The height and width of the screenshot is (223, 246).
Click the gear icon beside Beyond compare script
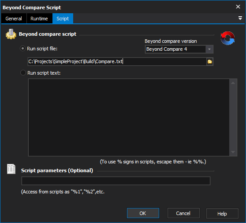(x=11, y=34)
